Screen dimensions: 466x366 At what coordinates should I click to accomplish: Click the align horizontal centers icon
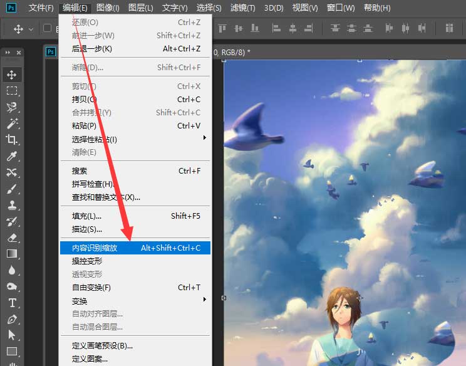(293, 28)
